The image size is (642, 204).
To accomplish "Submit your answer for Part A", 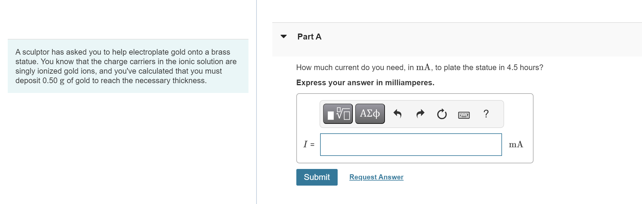I will (x=317, y=177).
